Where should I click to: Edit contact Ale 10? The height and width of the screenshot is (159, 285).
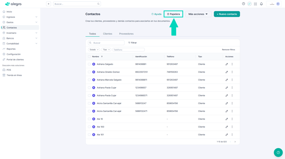tap(227, 119)
